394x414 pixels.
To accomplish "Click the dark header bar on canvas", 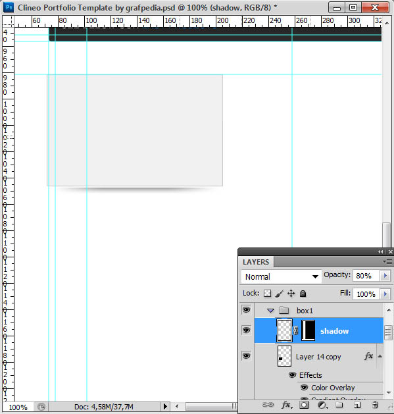I will 215,34.
